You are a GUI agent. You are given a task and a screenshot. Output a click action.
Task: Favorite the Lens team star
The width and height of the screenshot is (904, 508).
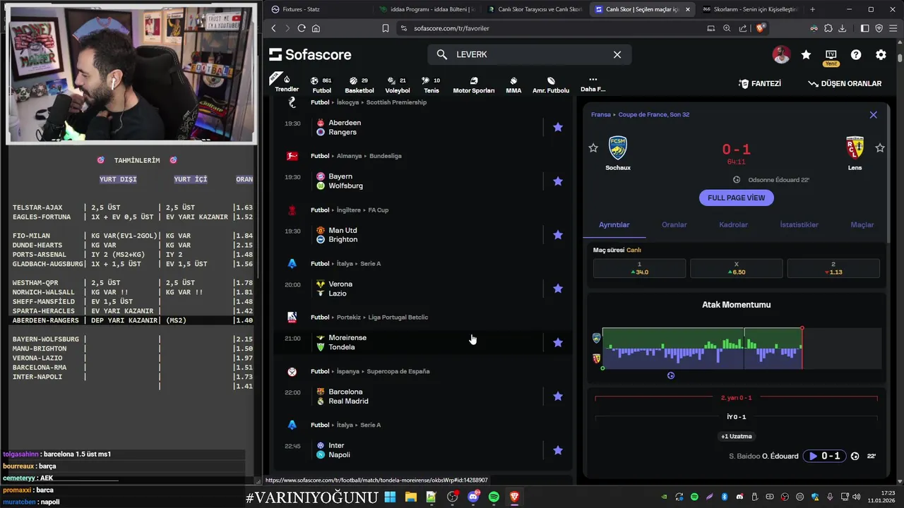click(880, 148)
